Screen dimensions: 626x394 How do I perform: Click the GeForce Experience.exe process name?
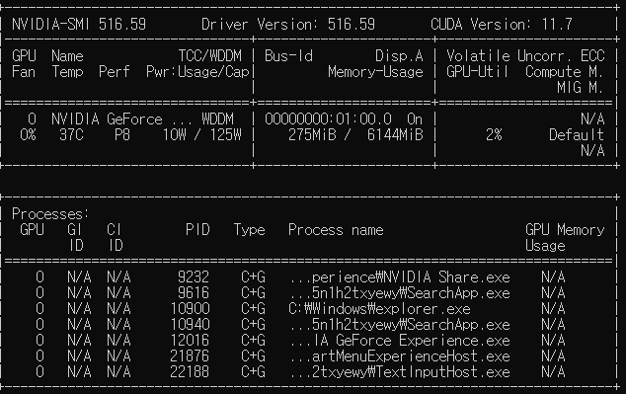[399, 341]
